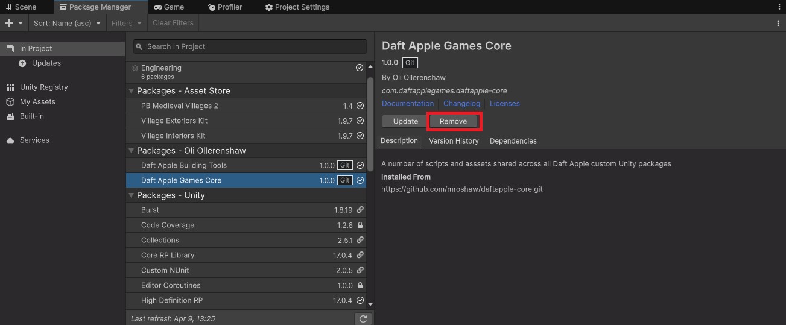Select the Engineering feature set row

246,72
